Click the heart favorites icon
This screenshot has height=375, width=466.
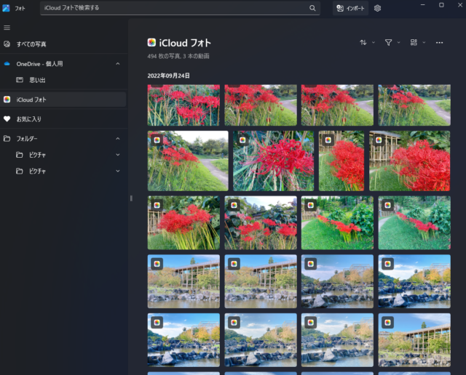coord(7,119)
